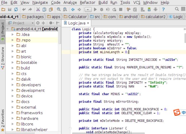The width and height of the screenshot is (186, 134).
Task: Click the Logic class breadcrumb
Action: (176, 17)
